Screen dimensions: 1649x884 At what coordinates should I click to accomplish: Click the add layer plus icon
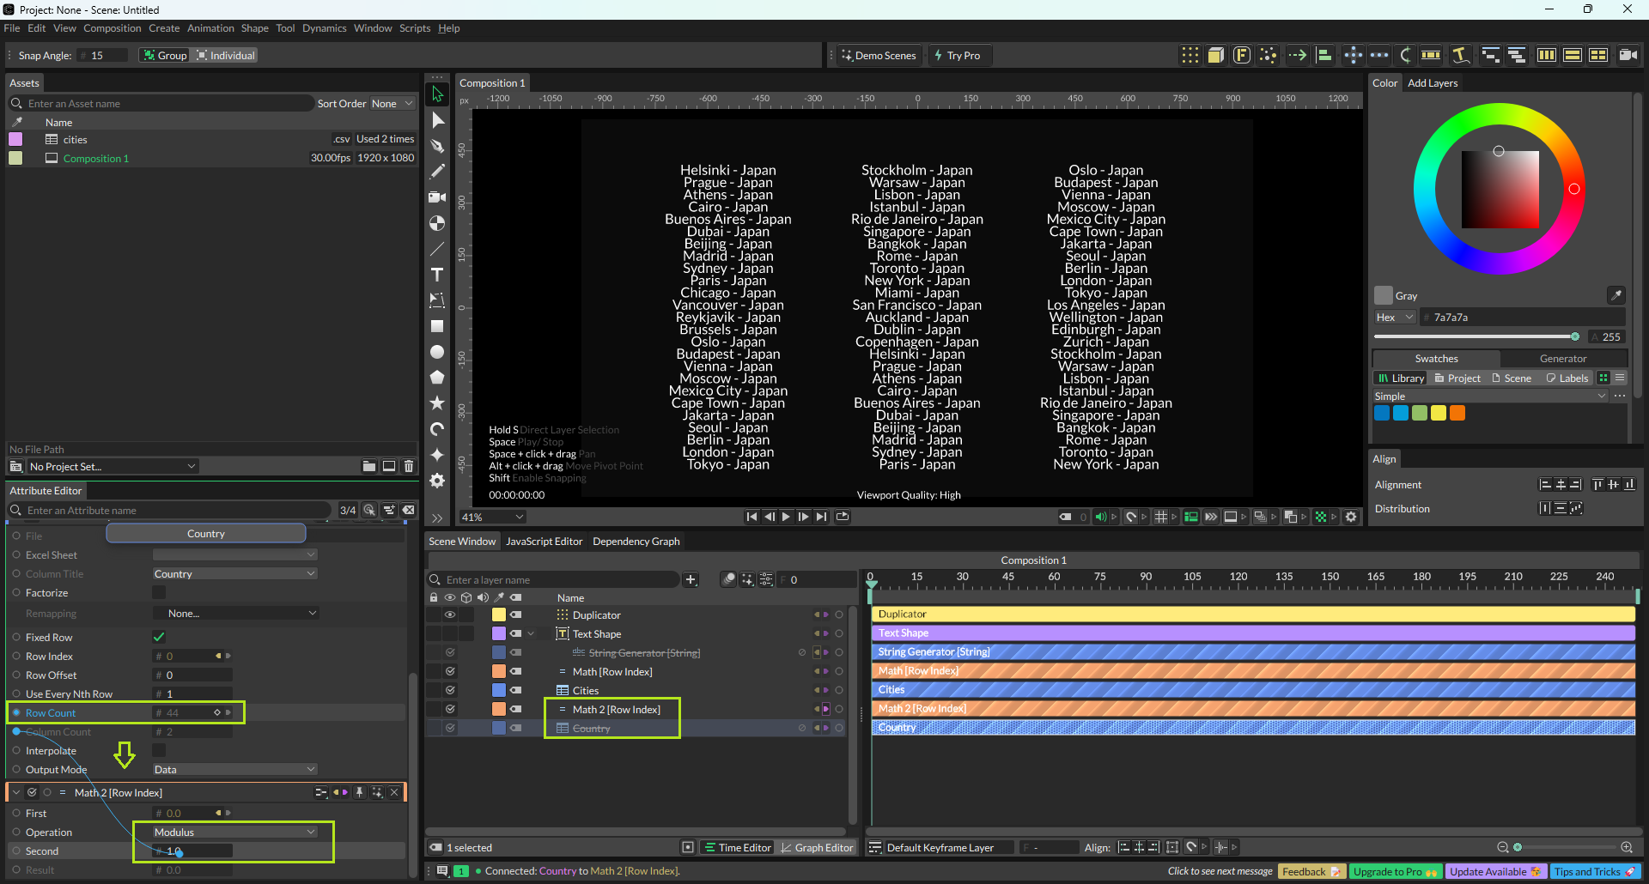tap(691, 580)
